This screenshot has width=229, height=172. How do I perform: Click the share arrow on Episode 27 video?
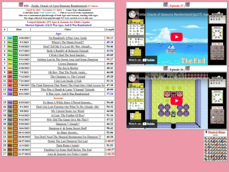pyautogui.click(x=218, y=13)
